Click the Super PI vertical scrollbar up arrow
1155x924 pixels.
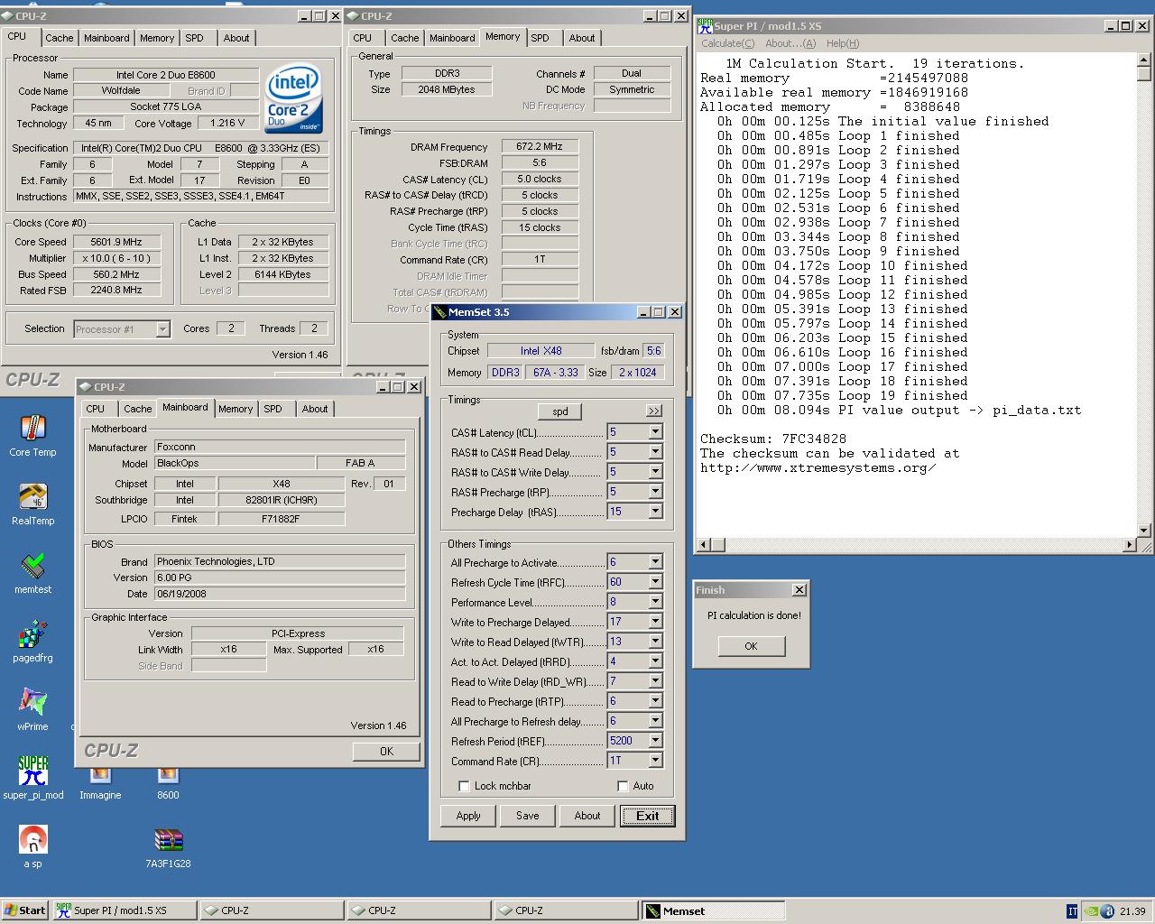(x=1144, y=60)
